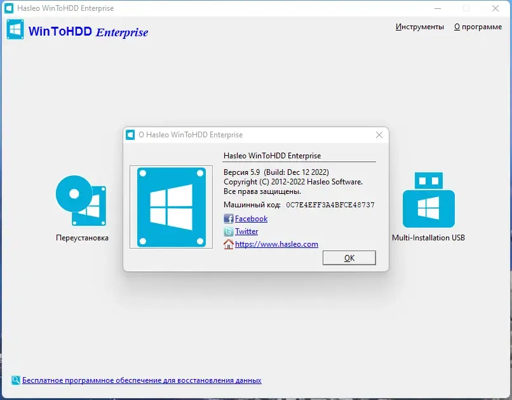Click the magnifier icon near recovery link
Viewport: 512px width, 400px height.
[16, 380]
